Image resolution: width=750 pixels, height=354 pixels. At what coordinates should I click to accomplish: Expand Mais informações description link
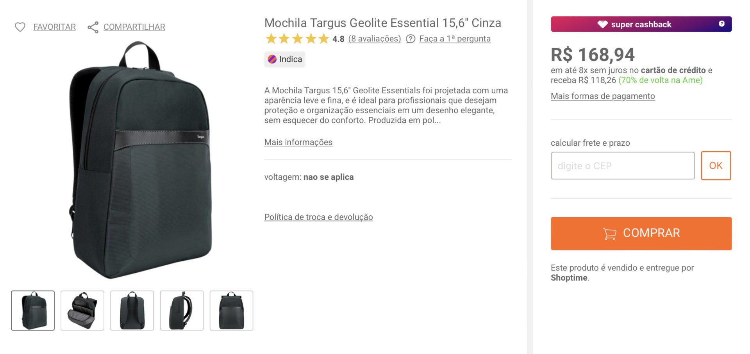click(298, 142)
